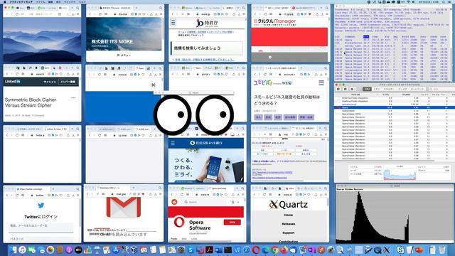Screen dimensions: 455x256
Task: Switch to the ディスク tab in Activity Monitor
Action: click(x=402, y=89)
